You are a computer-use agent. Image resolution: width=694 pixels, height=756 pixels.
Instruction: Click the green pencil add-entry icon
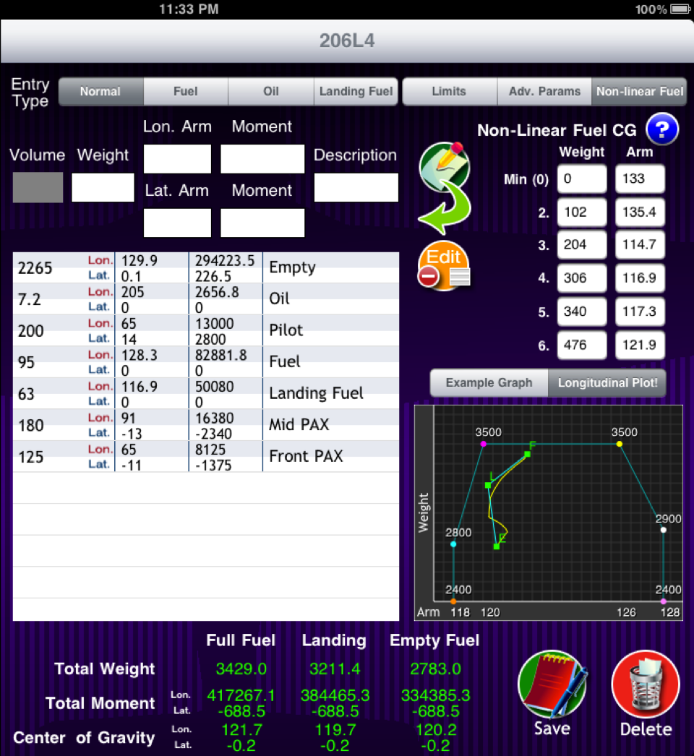(445, 168)
